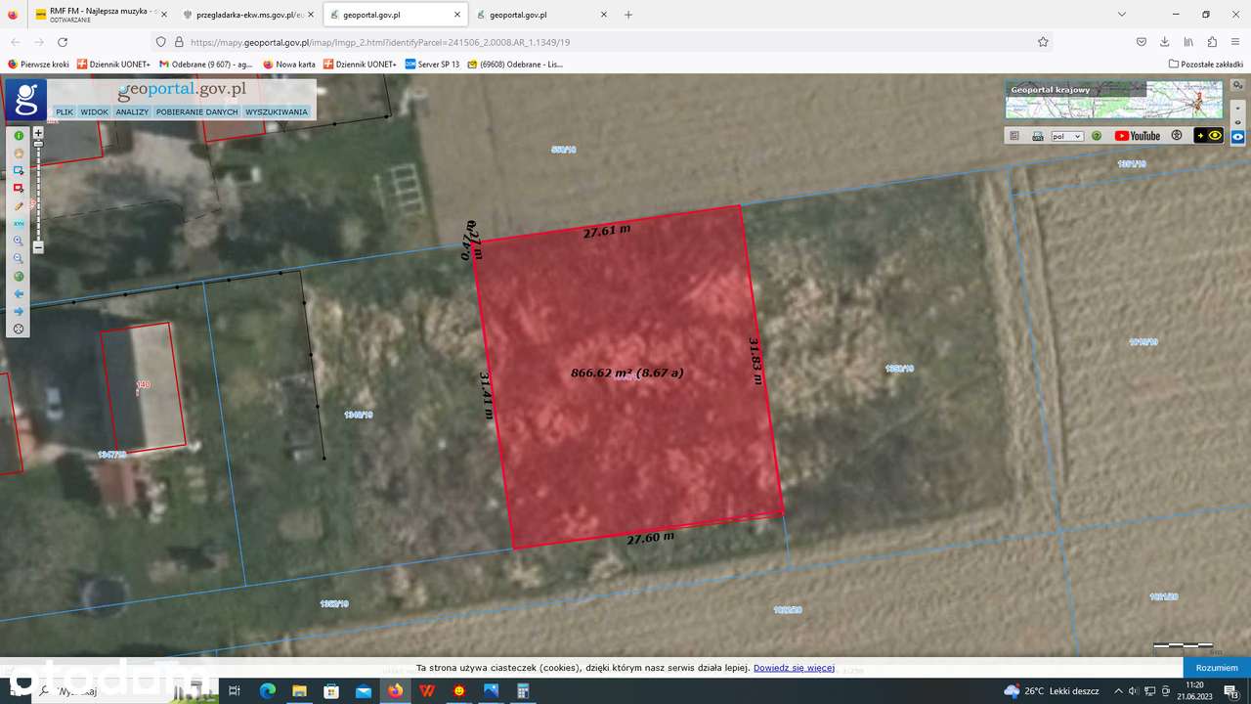Screen dimensions: 1251x704
Task: Select the red rectangle selection tool
Action: point(19,189)
